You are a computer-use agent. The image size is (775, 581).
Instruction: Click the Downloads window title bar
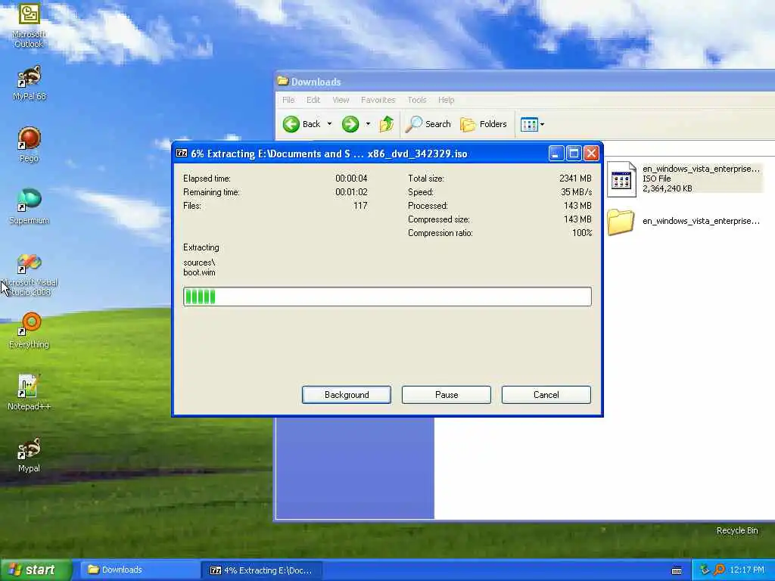pyautogui.click(x=525, y=82)
